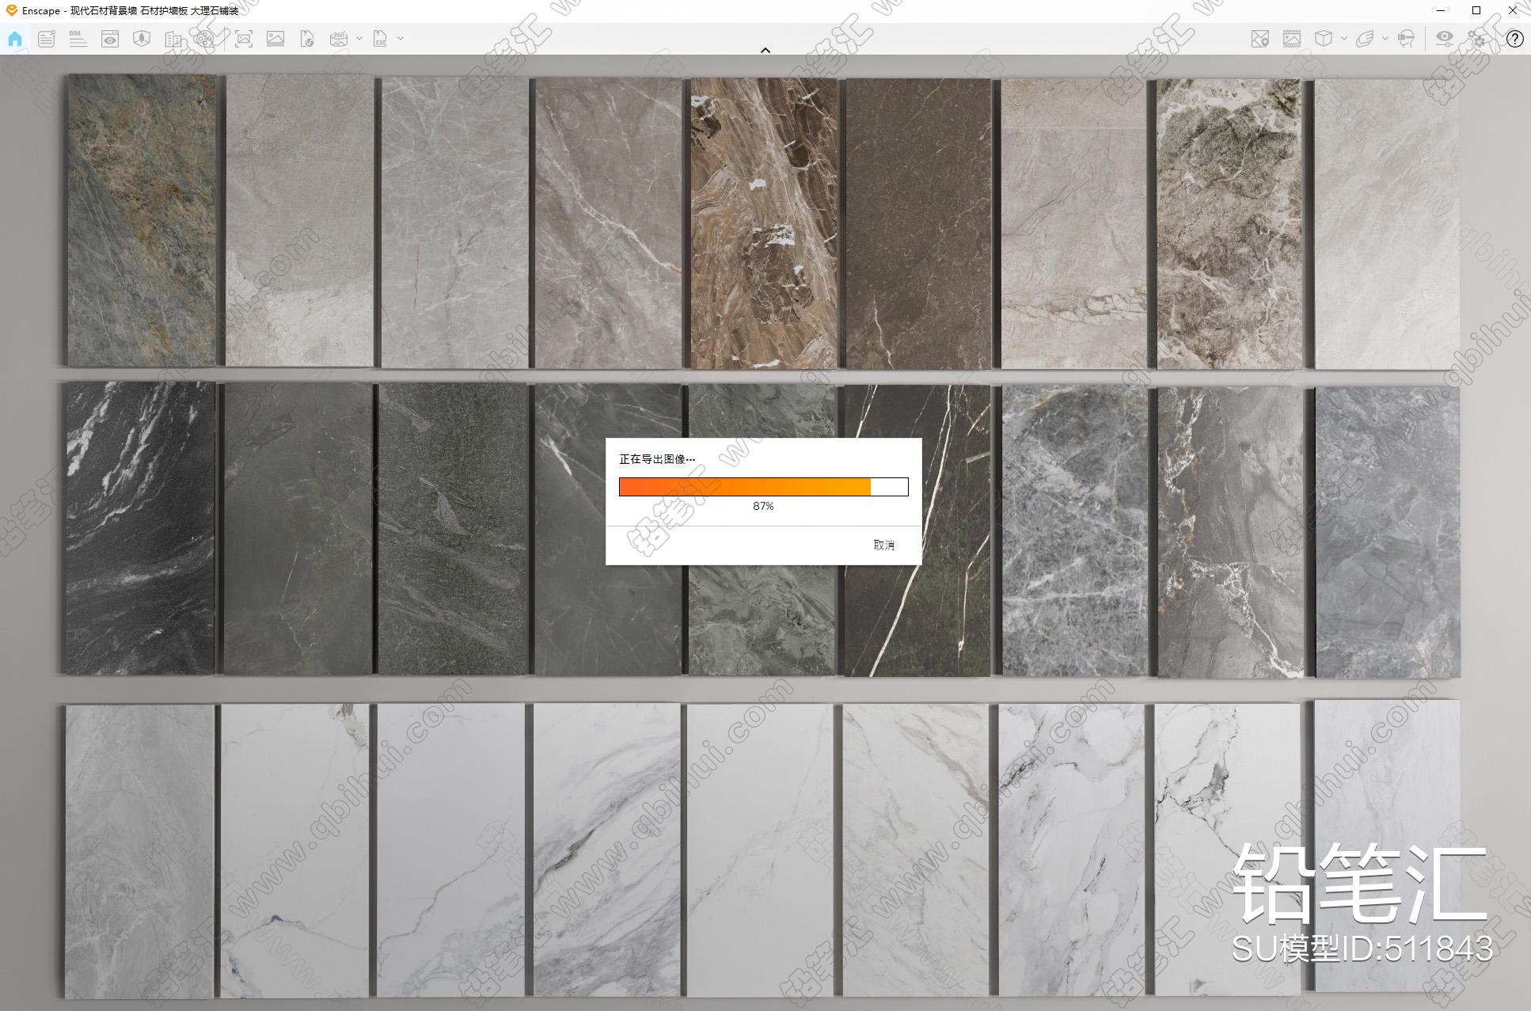Viewport: 1531px width, 1011px height.
Task: Expand the EXE export dropdown arrow
Action: 401,38
